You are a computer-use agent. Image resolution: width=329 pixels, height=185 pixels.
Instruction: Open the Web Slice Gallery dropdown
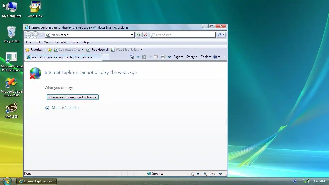tap(126, 50)
